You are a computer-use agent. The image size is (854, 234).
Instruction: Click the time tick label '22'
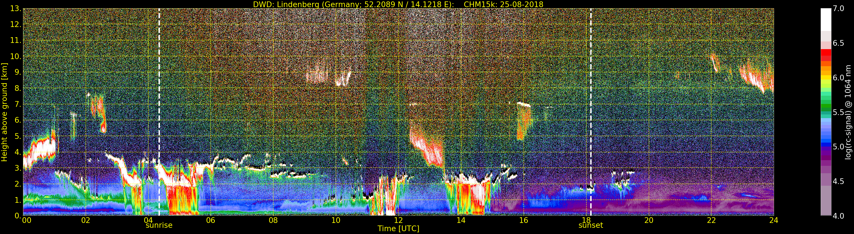[x=711, y=220]
